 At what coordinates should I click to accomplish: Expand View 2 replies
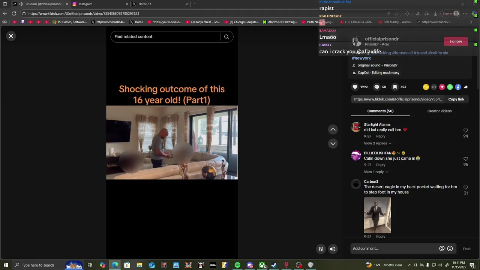[x=378, y=143]
